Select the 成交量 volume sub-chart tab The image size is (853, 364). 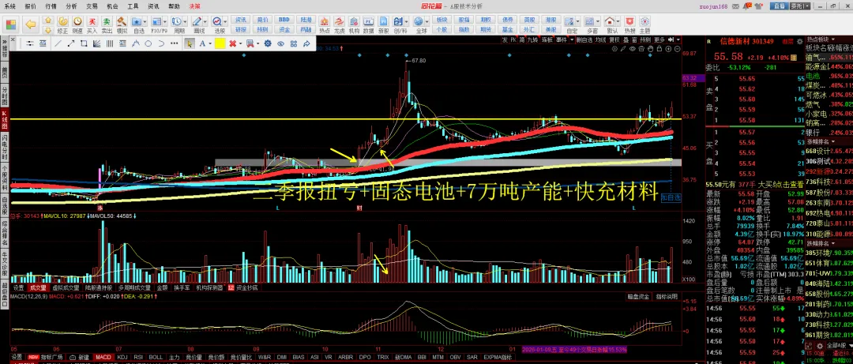pyautogui.click(x=38, y=287)
